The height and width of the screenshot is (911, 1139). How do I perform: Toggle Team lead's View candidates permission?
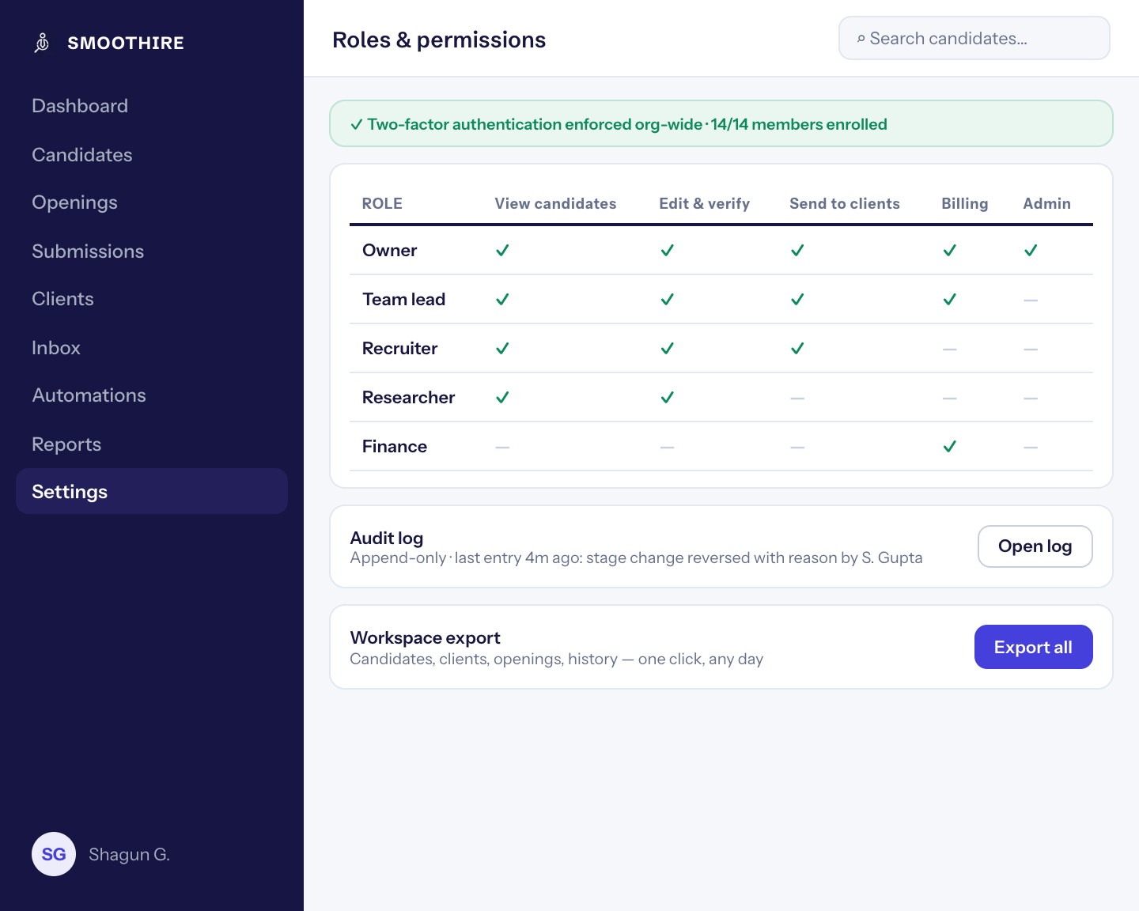coord(502,300)
